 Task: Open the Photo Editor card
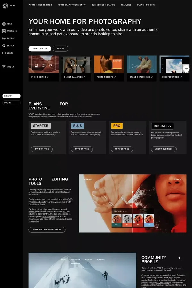click(44, 68)
